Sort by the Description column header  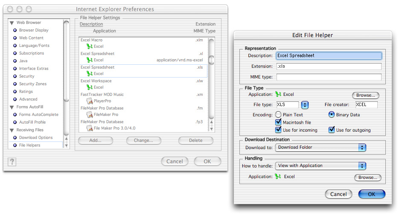pos(91,24)
